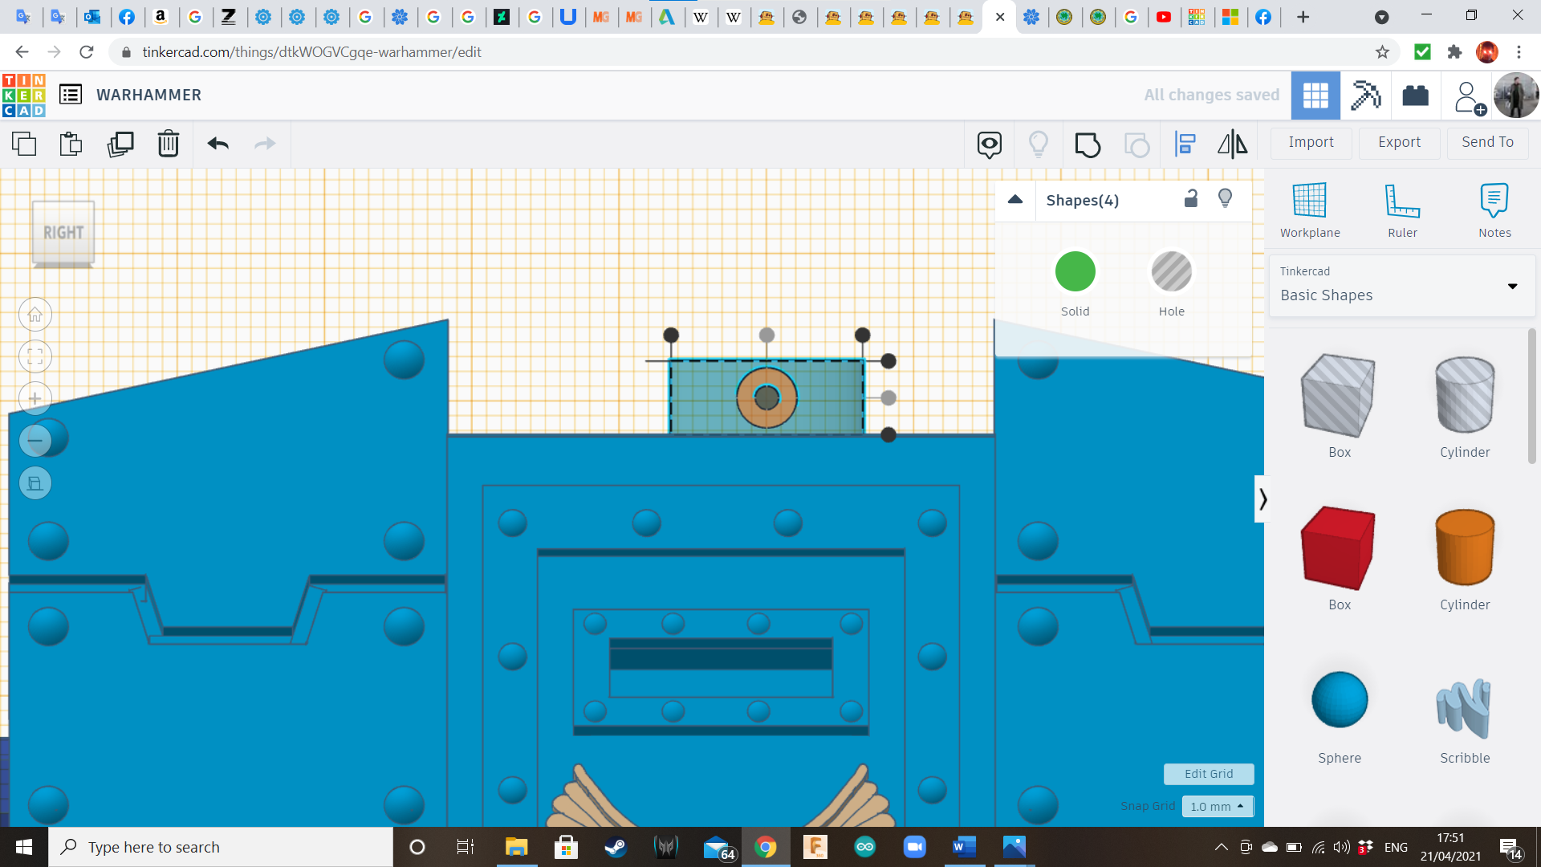1541x867 pixels.
Task: Select the Ruler tool
Action: click(x=1401, y=210)
